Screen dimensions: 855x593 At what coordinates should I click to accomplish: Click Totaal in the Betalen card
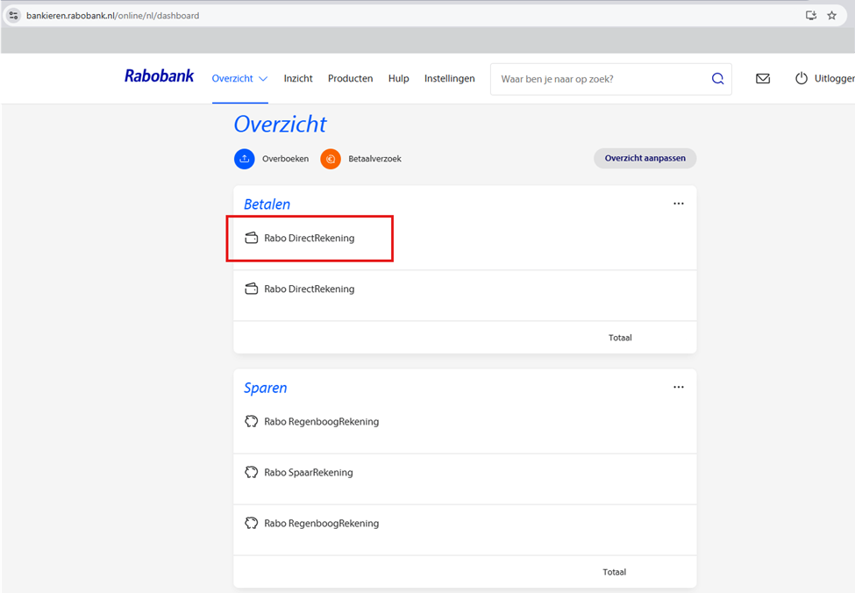(x=620, y=338)
